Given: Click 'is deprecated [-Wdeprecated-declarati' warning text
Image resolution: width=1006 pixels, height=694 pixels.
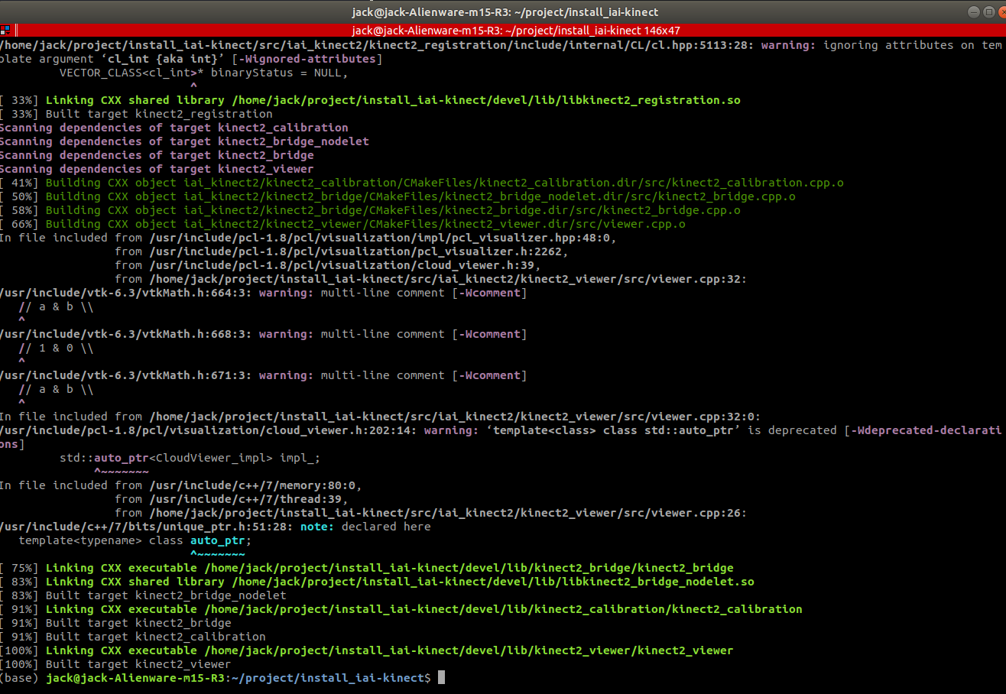Looking at the screenshot, I should [x=875, y=430].
